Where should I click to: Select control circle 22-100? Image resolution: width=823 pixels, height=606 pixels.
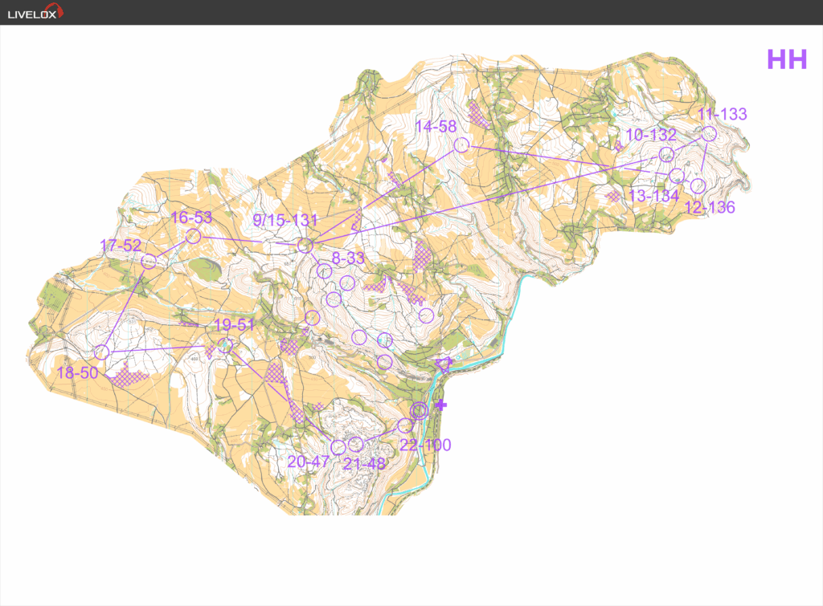(x=405, y=425)
